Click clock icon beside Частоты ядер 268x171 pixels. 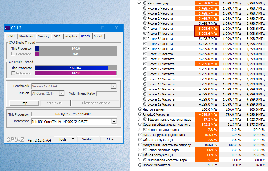[145, 3]
